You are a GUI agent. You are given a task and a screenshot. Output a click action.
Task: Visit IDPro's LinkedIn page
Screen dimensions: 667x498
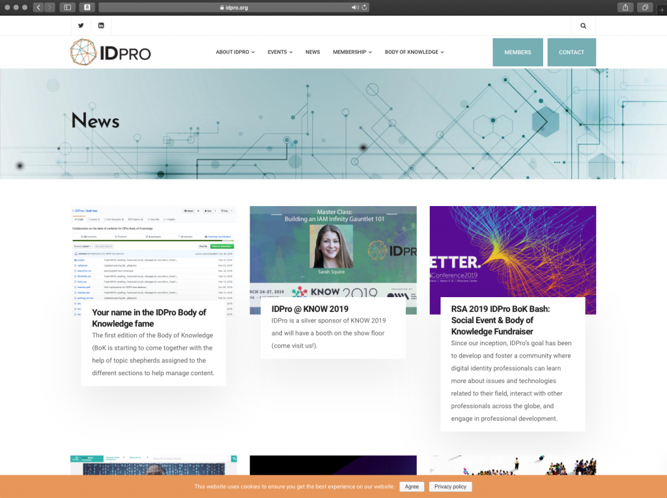coord(101,25)
